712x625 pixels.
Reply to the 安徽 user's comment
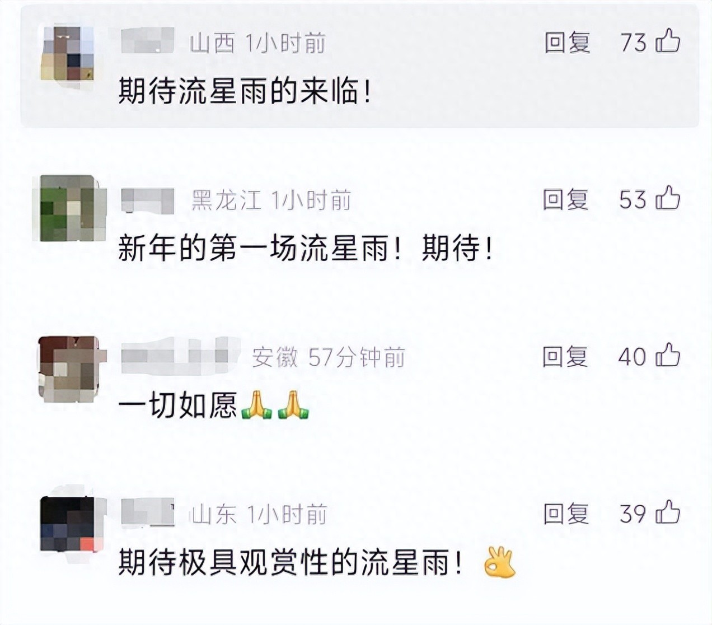(x=566, y=357)
